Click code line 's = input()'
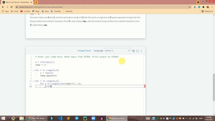 click(x=47, y=73)
